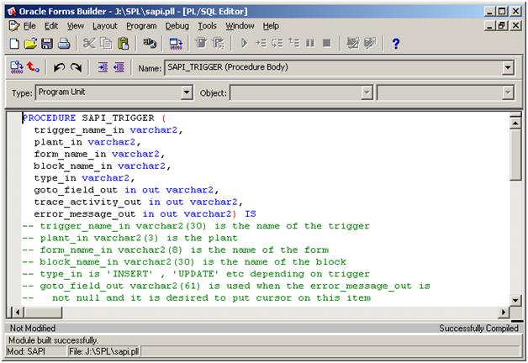Open the File menu

click(x=29, y=26)
